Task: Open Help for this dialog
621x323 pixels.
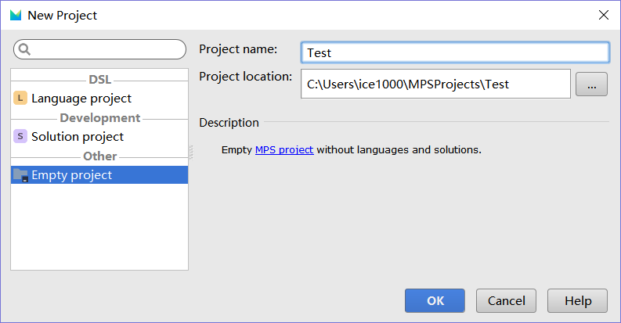Action: pyautogui.click(x=578, y=301)
